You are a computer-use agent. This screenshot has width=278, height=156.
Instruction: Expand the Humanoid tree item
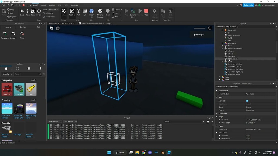pos(222,30)
